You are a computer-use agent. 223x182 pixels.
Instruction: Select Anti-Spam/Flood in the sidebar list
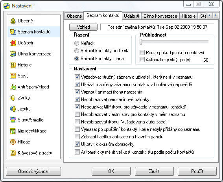tap(34, 87)
